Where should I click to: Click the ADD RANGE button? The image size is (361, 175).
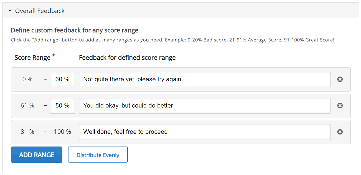click(x=37, y=155)
